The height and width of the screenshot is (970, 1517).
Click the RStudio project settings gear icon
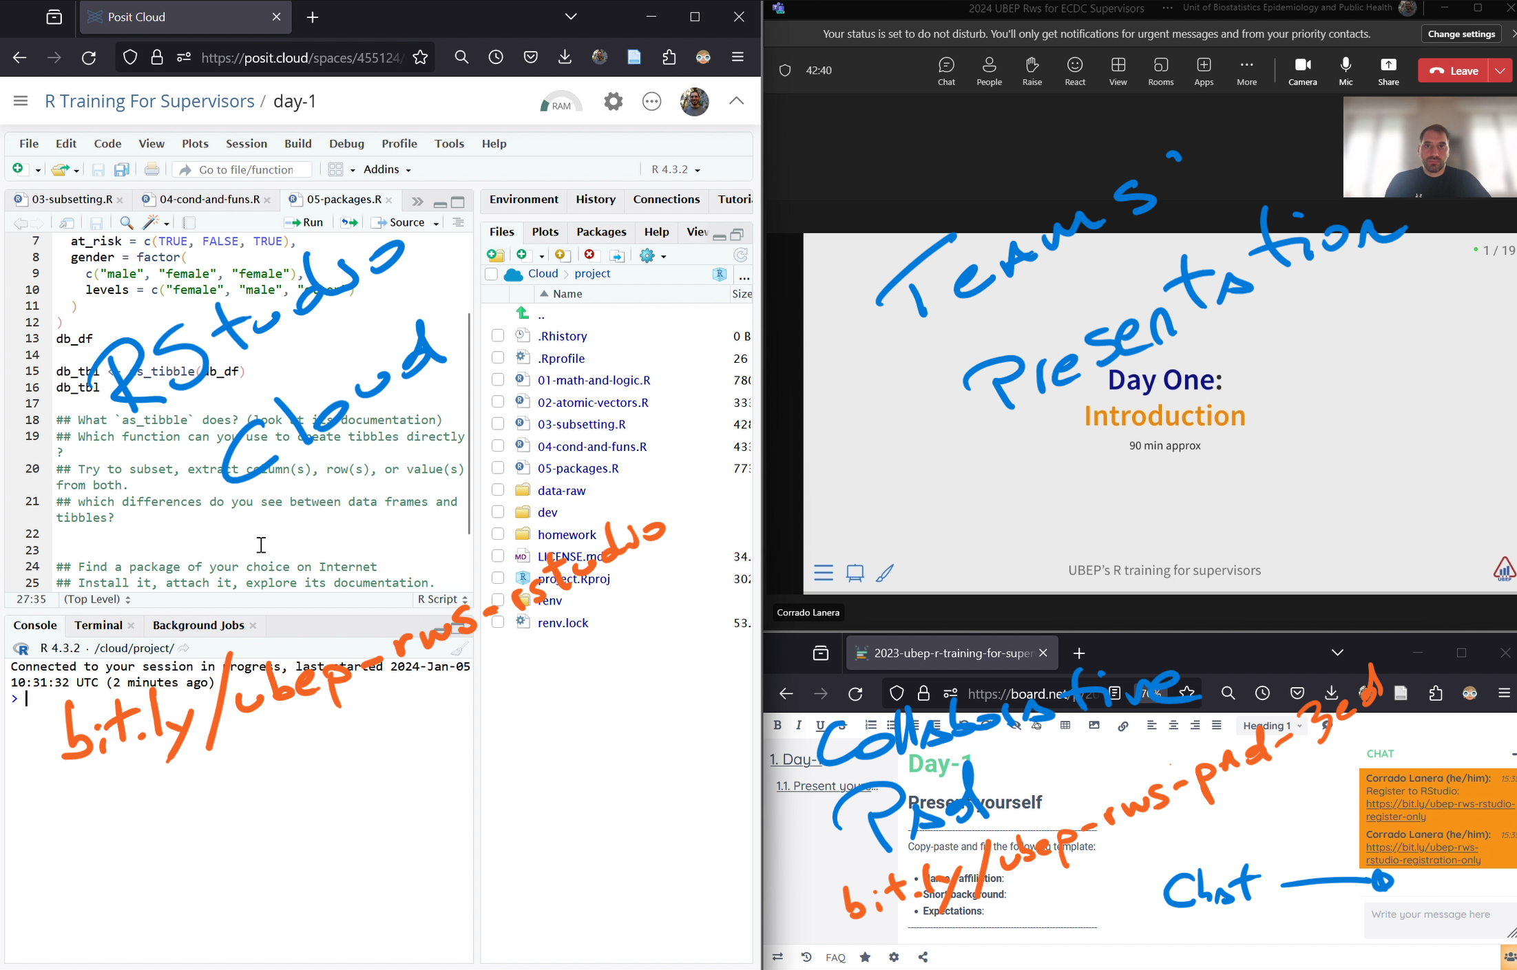coord(612,102)
